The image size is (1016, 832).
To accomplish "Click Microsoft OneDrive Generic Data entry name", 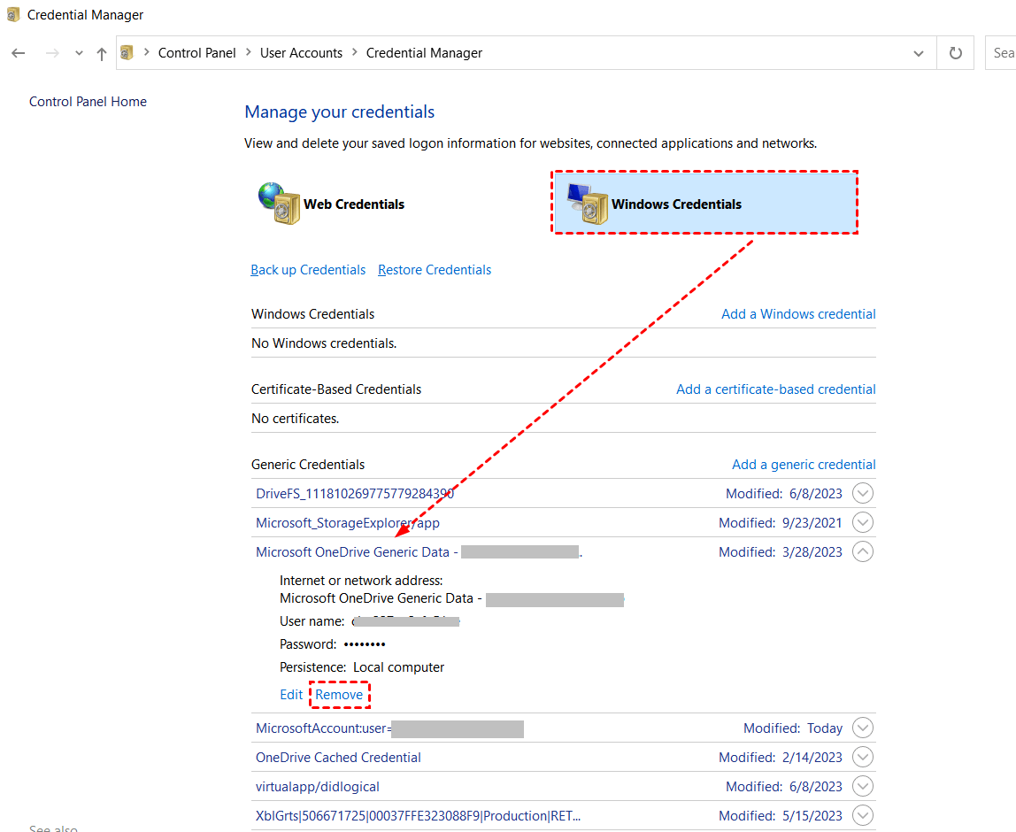I will [419, 552].
